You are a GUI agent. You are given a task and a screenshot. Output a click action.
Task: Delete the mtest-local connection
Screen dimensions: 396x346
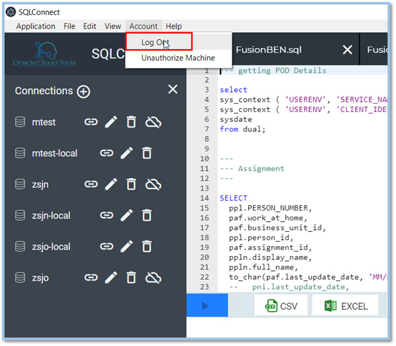147,153
